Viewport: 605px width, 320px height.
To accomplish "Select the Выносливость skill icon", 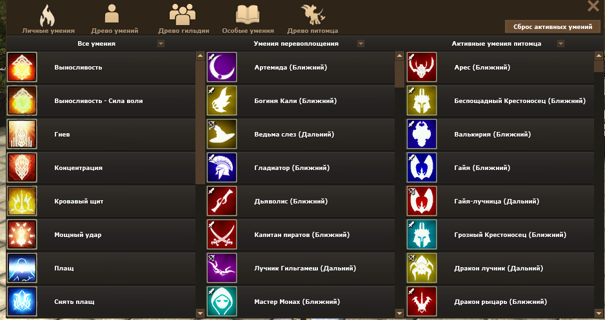I will click(x=22, y=68).
